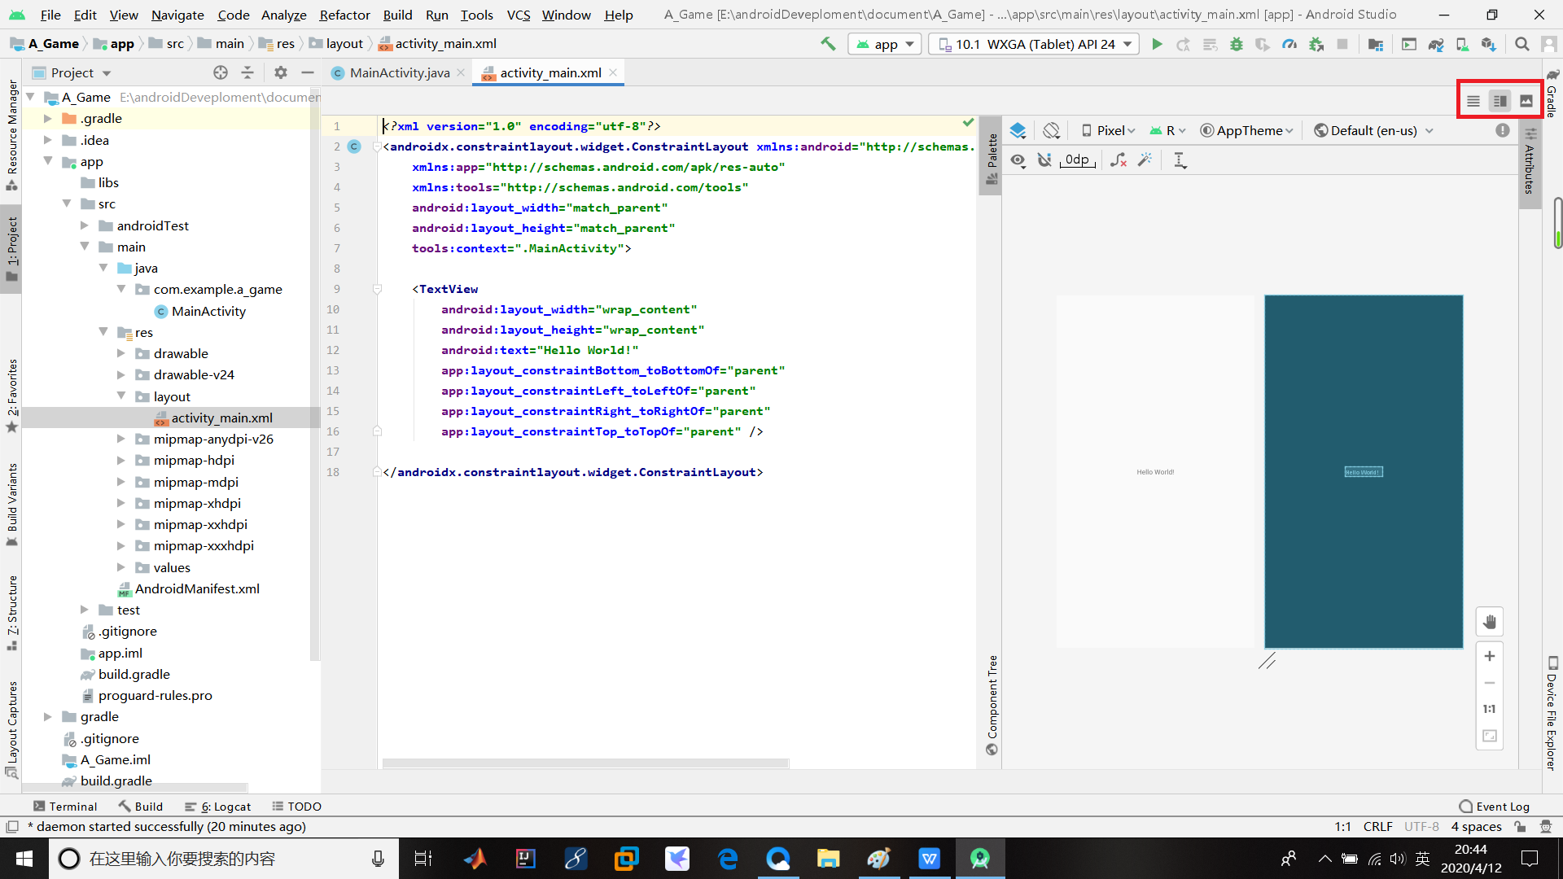Click the Zoom to Fit Screen icon

click(x=1490, y=736)
